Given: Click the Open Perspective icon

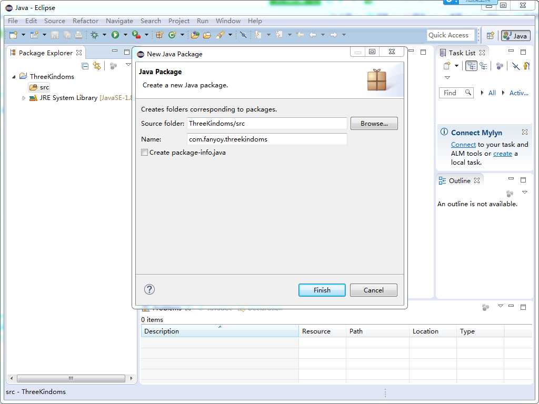Looking at the screenshot, I should coord(491,35).
